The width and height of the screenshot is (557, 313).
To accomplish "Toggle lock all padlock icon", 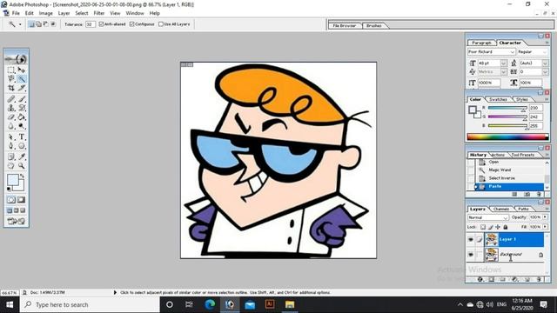I will pos(506,227).
